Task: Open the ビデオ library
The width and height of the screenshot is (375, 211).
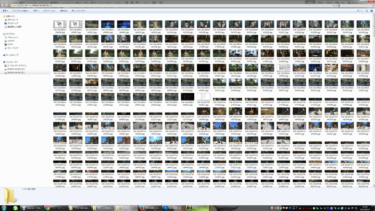Action: [x=10, y=44]
